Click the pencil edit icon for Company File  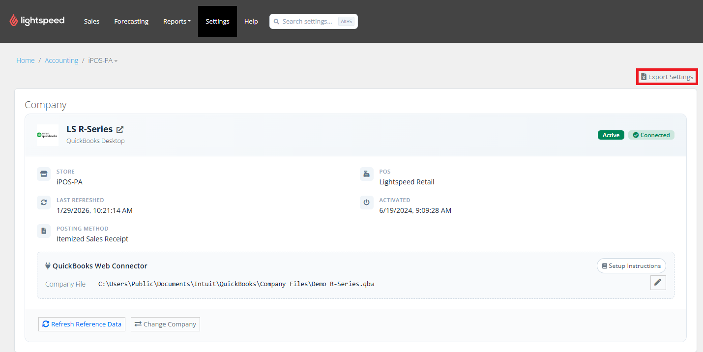pos(658,282)
